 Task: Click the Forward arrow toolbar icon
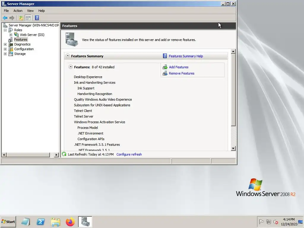coord(12,18)
